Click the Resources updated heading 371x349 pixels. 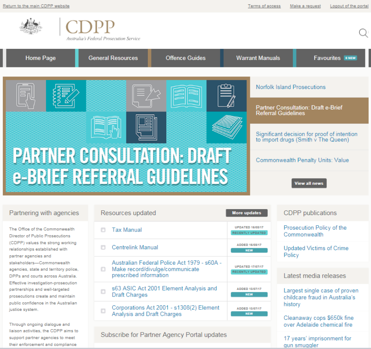[128, 213]
